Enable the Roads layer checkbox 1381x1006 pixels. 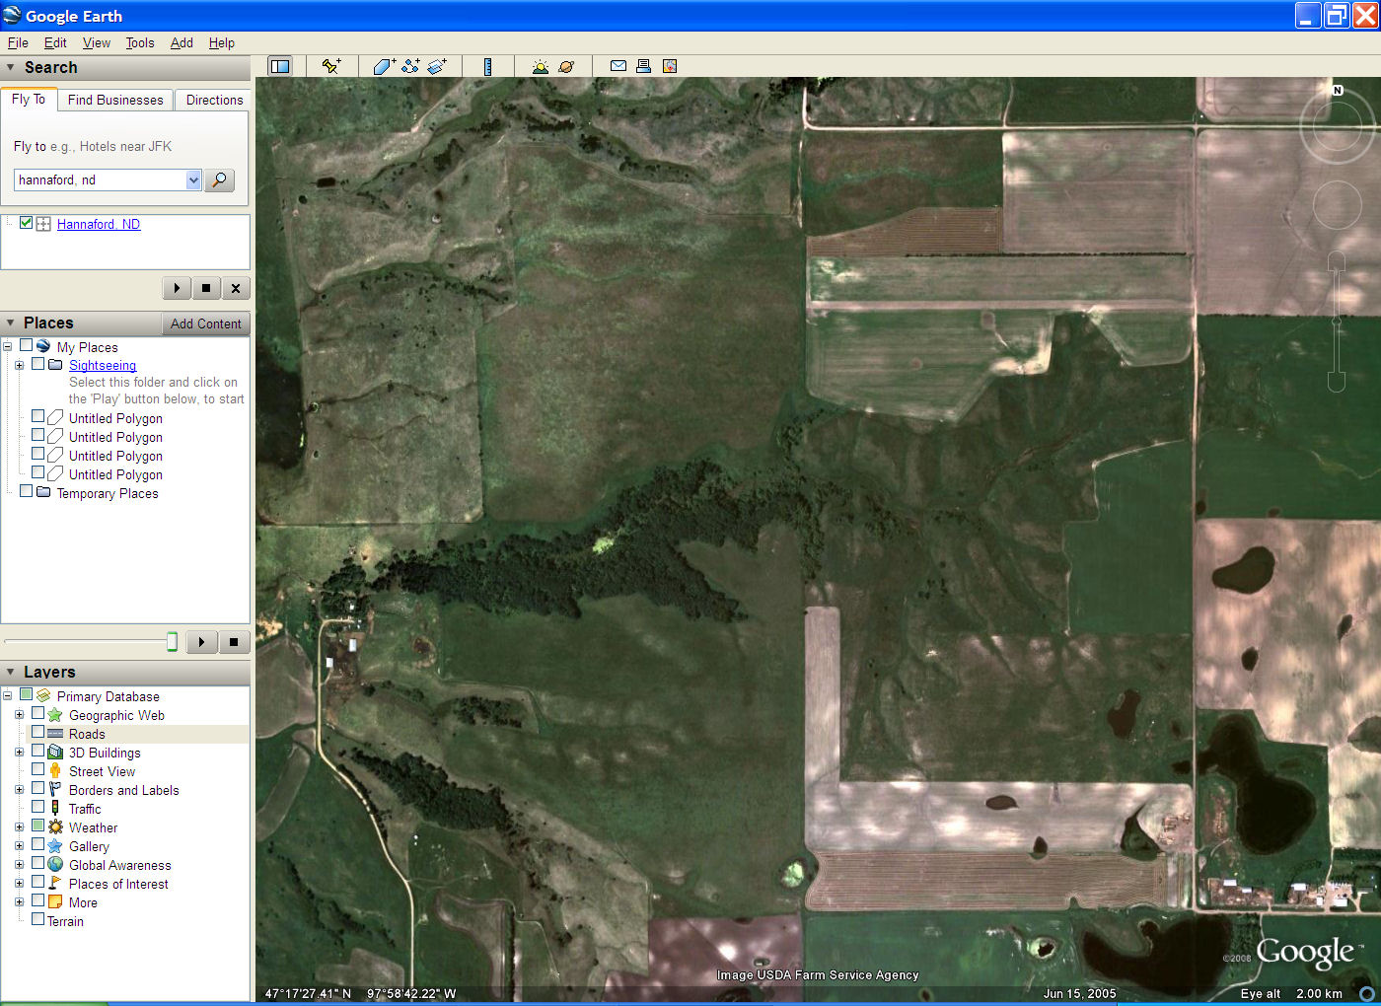point(37,732)
